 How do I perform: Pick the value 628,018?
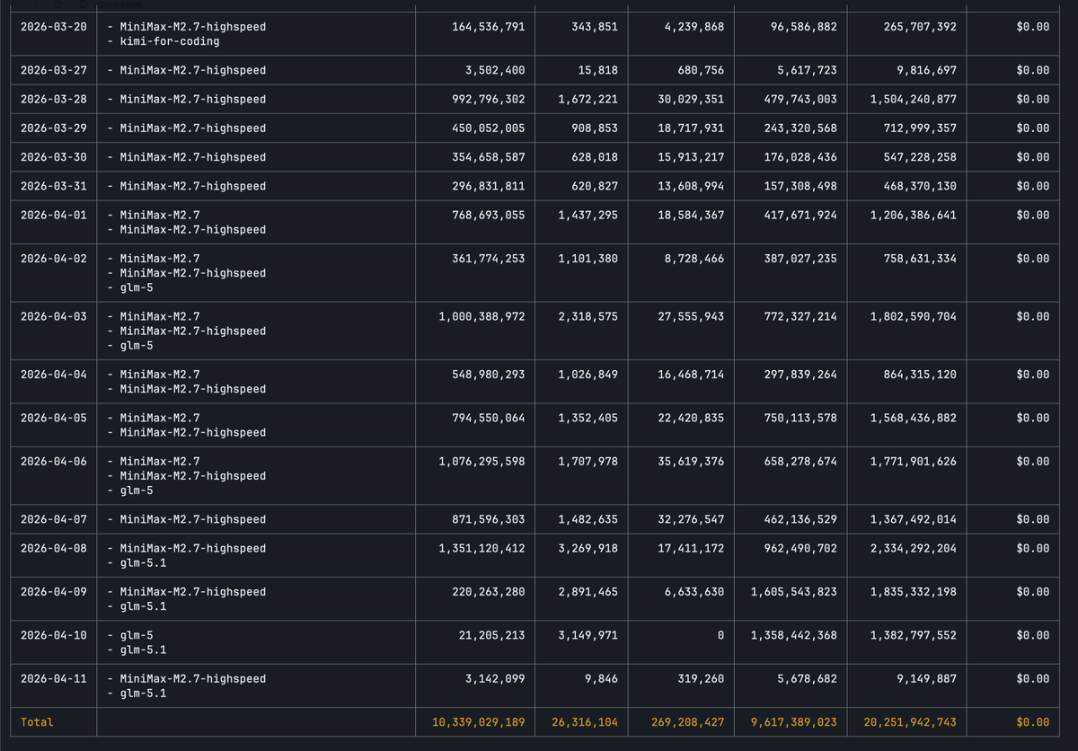[595, 157]
